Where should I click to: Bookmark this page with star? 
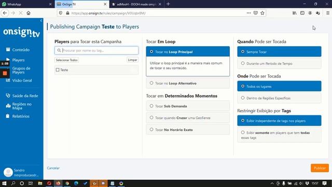(262, 13)
